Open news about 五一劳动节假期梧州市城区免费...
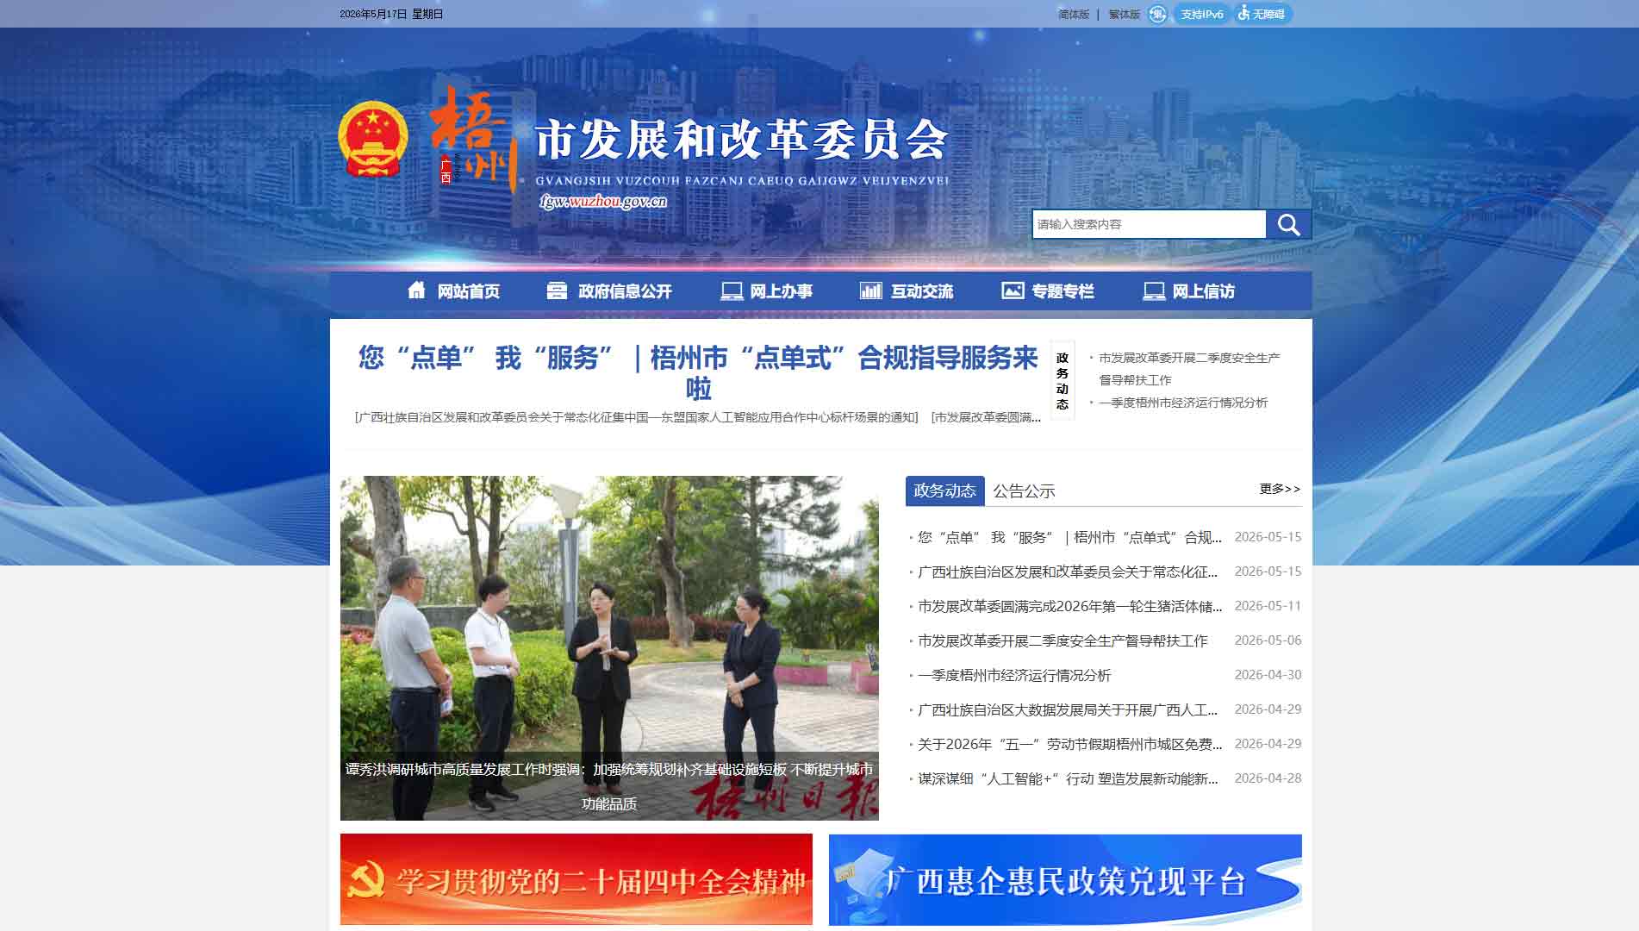The width and height of the screenshot is (1639, 931). click(x=1069, y=744)
